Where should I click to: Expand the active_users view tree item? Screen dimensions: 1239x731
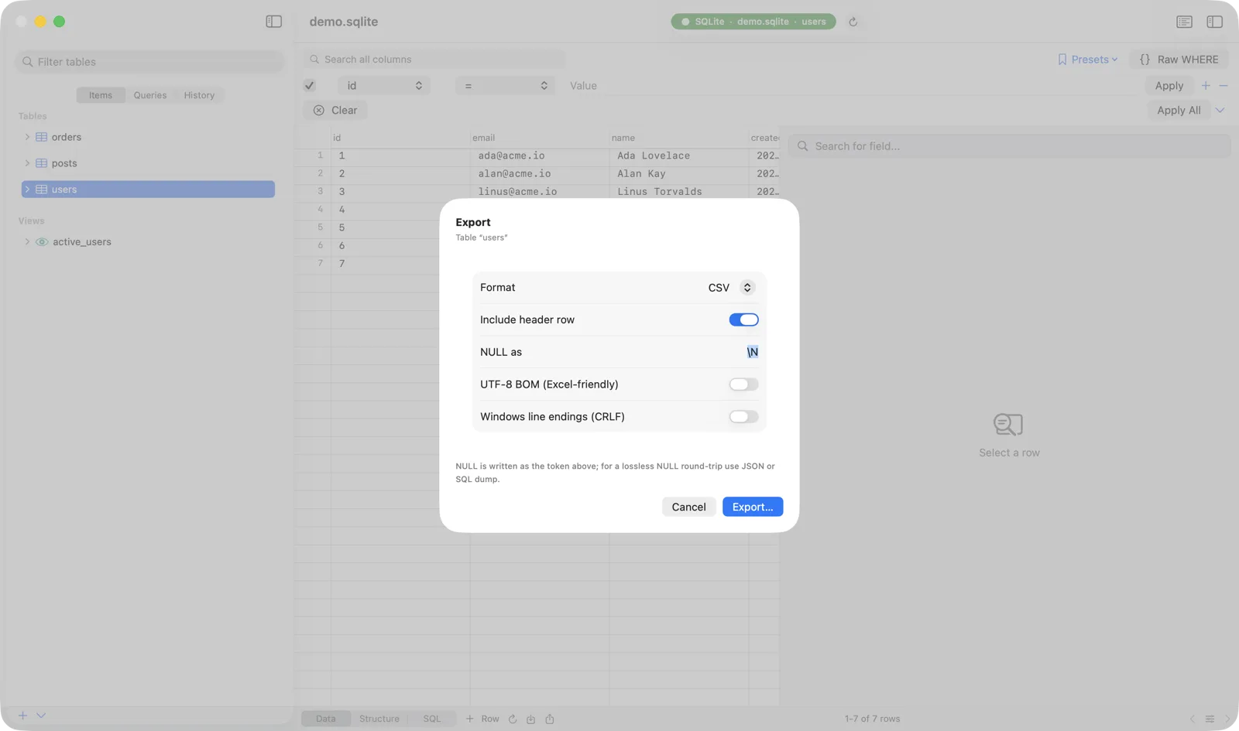27,242
